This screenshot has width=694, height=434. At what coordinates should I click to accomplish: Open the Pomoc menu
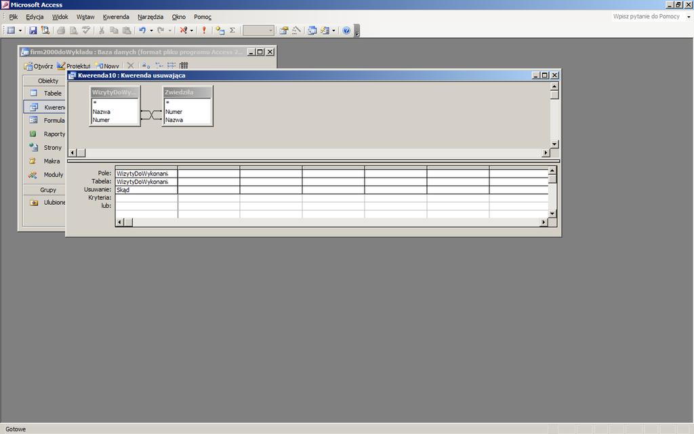pos(203,17)
